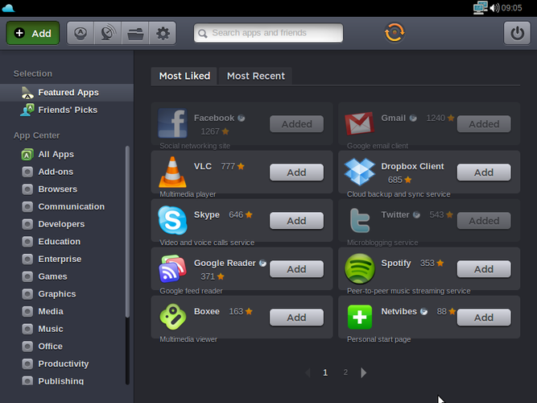
Task: Add the VLC app
Action: coord(296,172)
